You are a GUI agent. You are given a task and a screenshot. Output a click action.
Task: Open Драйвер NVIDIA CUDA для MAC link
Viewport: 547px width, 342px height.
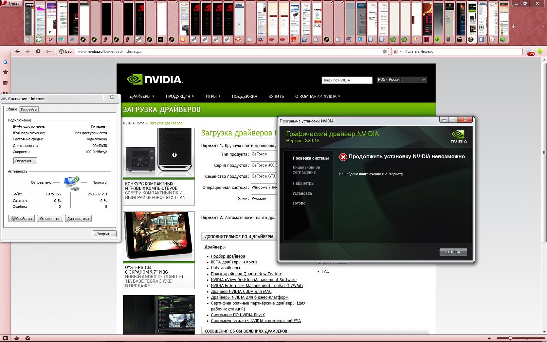coord(241,292)
